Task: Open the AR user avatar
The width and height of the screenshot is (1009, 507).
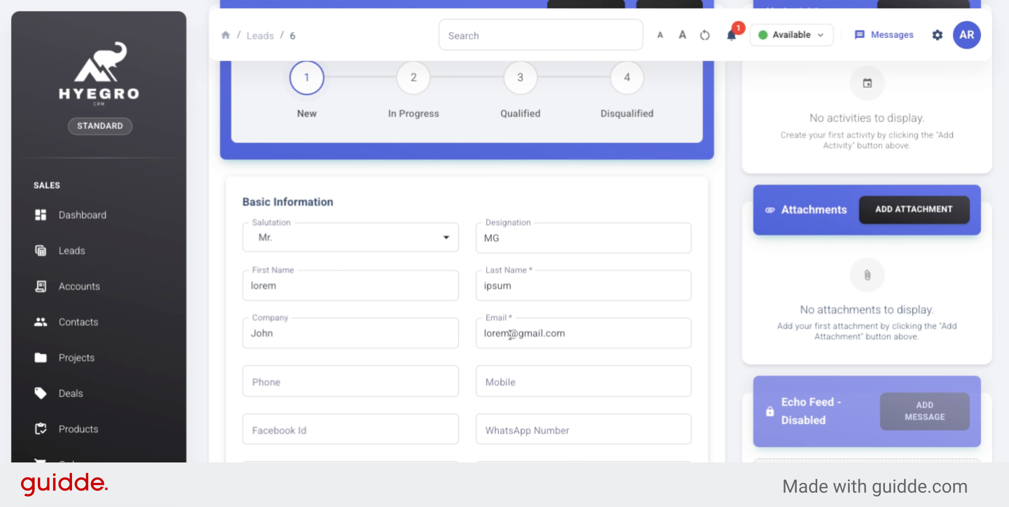Action: [x=966, y=35]
